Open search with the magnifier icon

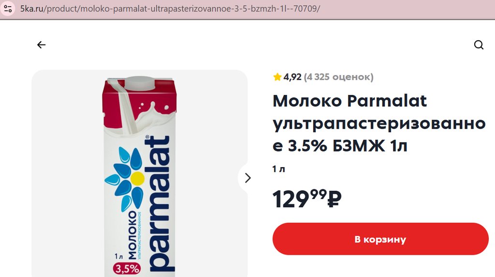point(479,45)
